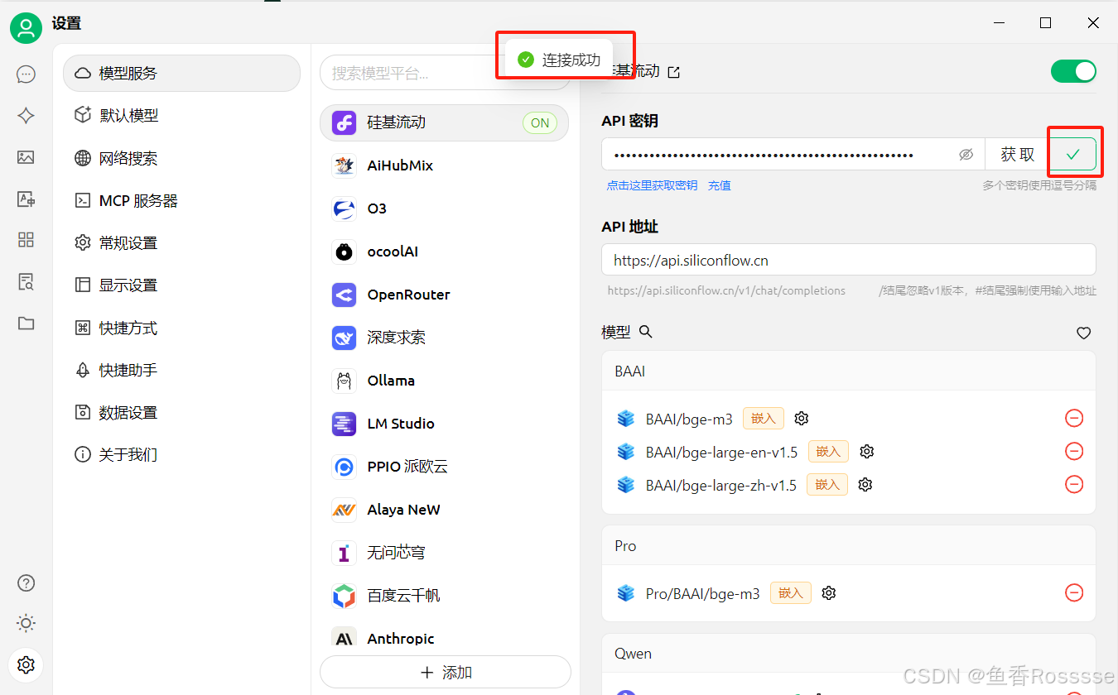This screenshot has height=695, width=1118.
Task: Click the heart icon above model list
Action: click(x=1083, y=333)
